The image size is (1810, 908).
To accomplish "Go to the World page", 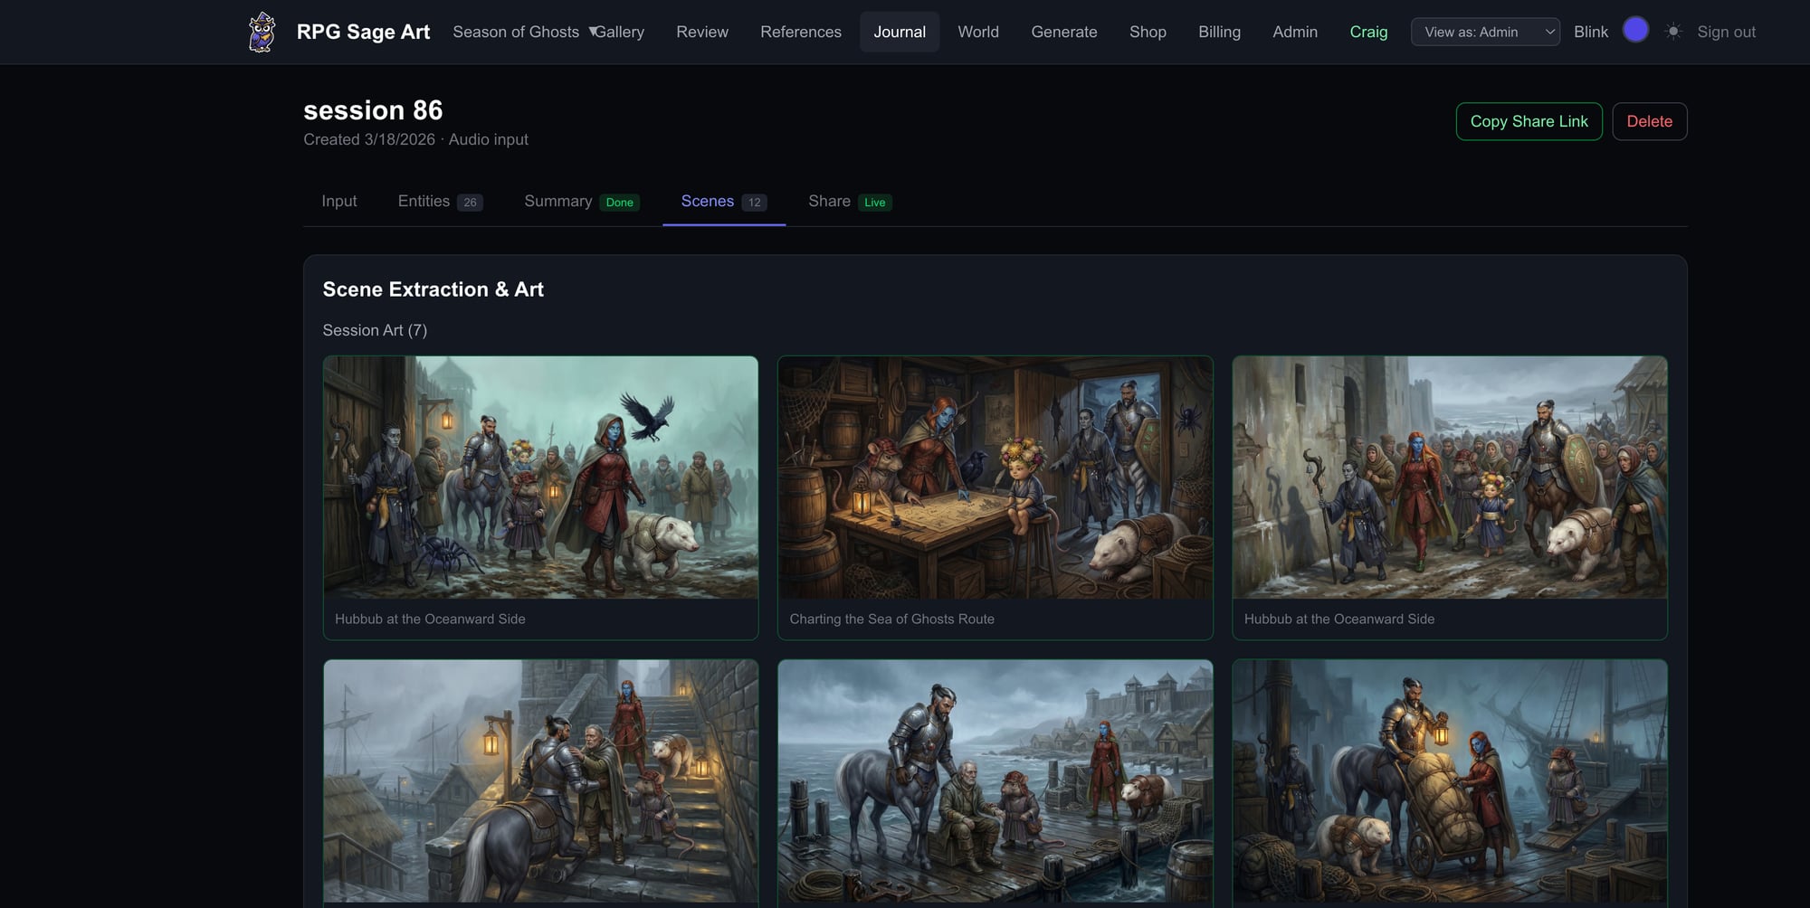I will click(x=977, y=32).
